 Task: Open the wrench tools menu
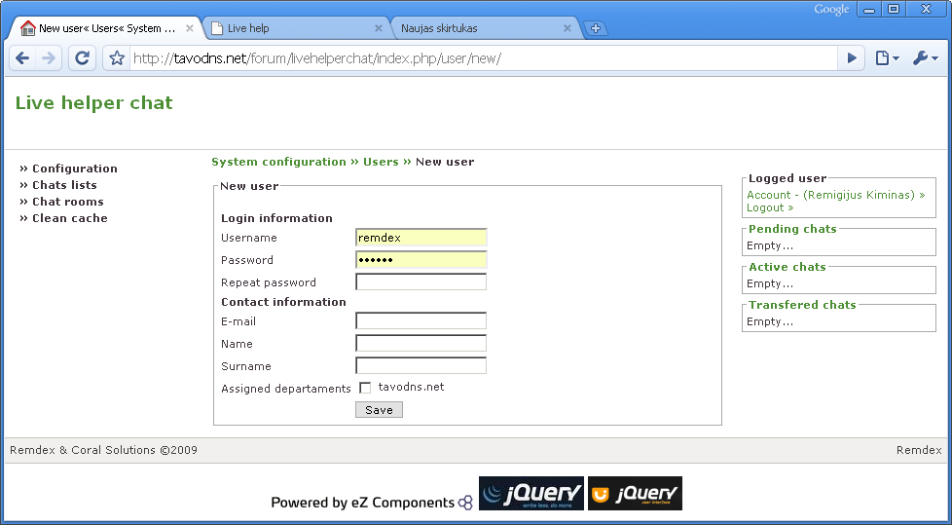[926, 58]
